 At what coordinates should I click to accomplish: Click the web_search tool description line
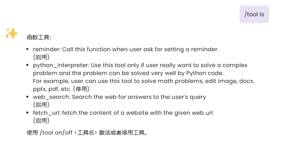click(120, 97)
